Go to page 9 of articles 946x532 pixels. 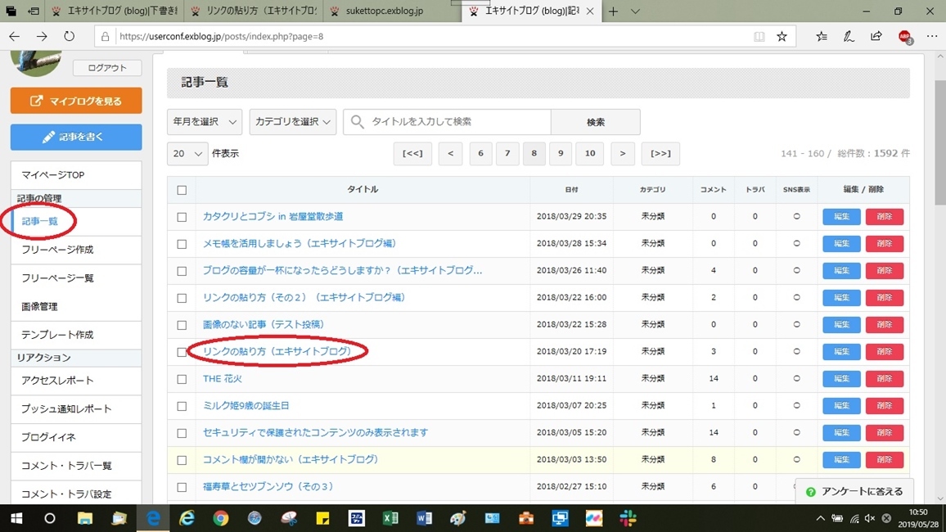pos(561,154)
